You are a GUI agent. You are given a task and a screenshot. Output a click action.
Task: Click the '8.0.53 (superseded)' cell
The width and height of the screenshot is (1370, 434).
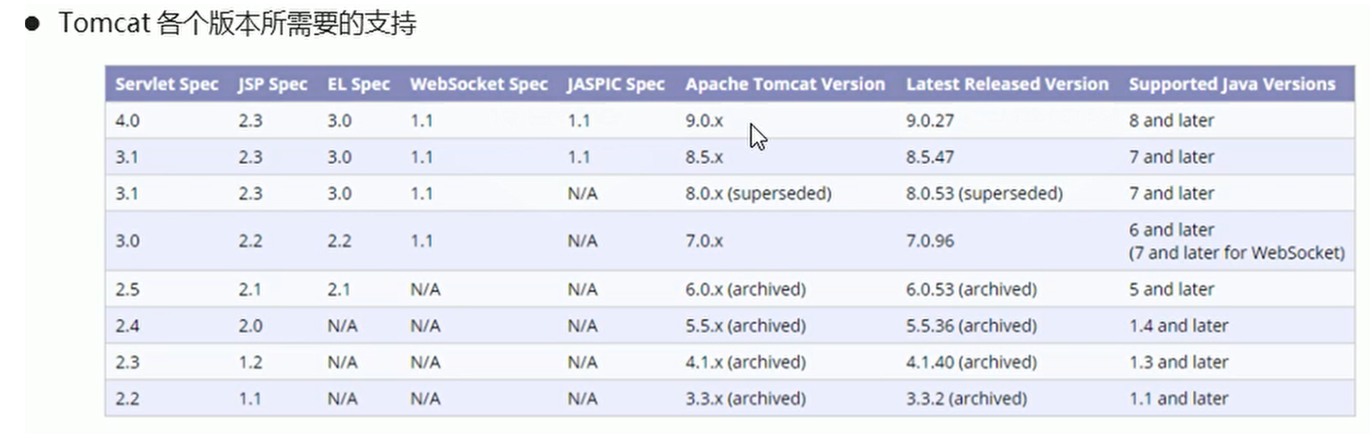[x=984, y=193]
